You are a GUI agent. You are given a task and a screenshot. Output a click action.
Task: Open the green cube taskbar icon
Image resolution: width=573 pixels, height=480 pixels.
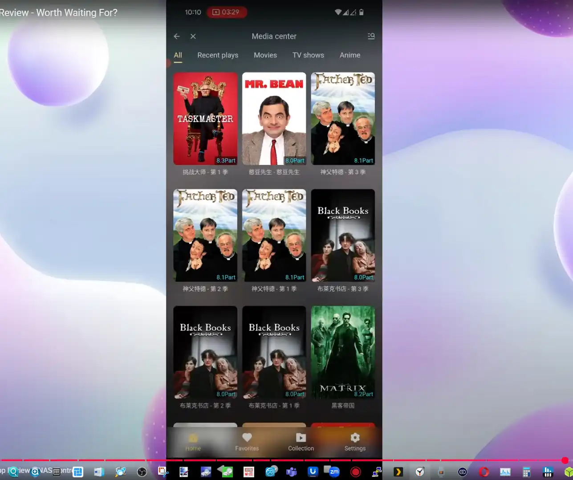(568, 472)
